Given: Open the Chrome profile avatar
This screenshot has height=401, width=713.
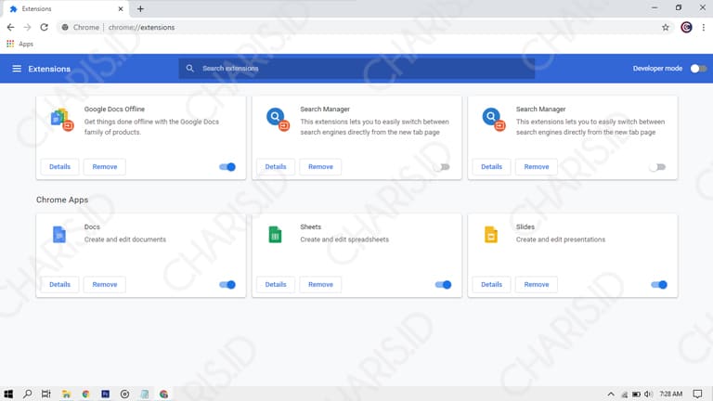Looking at the screenshot, I should coord(686,27).
